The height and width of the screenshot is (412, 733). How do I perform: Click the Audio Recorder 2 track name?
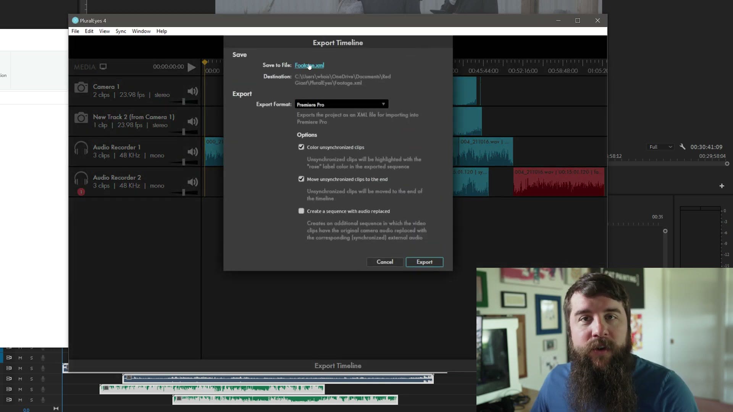[117, 177]
